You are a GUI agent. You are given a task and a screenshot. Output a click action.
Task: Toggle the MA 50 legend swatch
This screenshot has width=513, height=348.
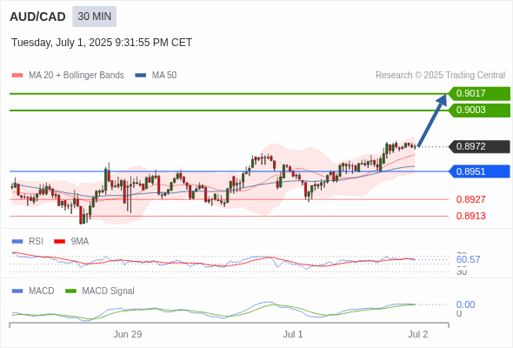141,76
